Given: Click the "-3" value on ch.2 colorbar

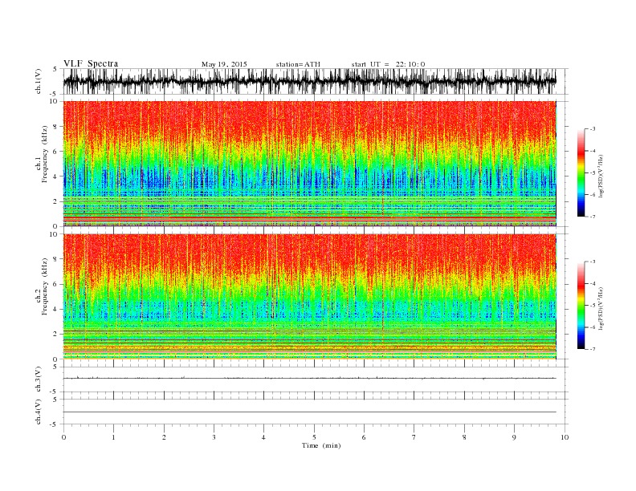Looking at the screenshot, I should click(593, 262).
